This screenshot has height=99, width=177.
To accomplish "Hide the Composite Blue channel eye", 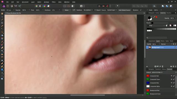I will click(x=171, y=83).
